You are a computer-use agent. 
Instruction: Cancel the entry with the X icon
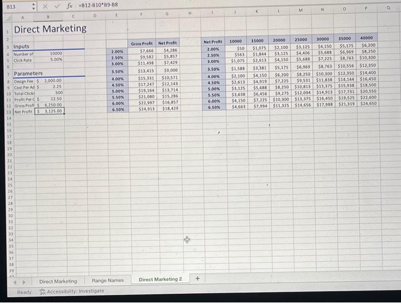[45, 6]
